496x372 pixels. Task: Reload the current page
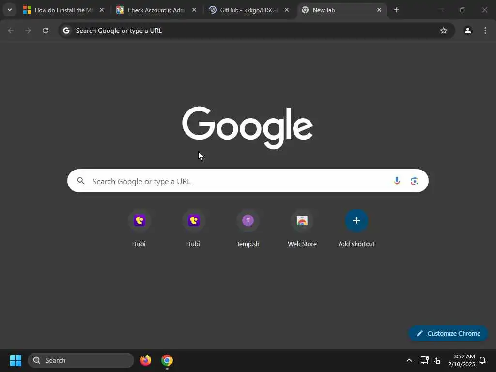[x=46, y=31]
